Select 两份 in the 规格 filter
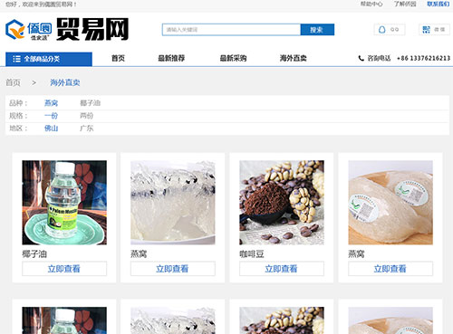 click(x=87, y=116)
